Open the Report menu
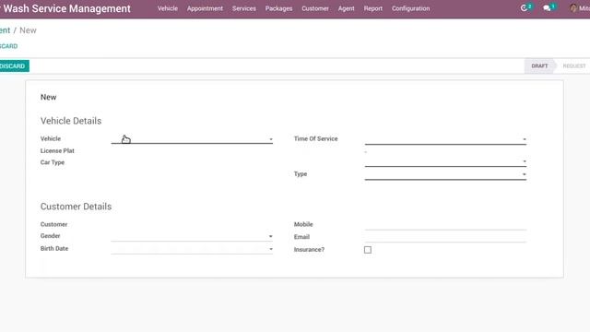Viewport: 590px width, 332px height. tap(372, 8)
